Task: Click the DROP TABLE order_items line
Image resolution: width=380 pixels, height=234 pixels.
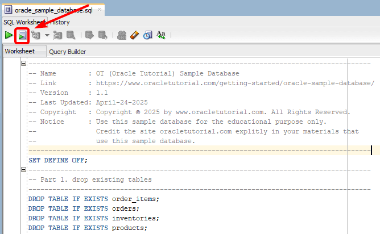Action: 94,199
